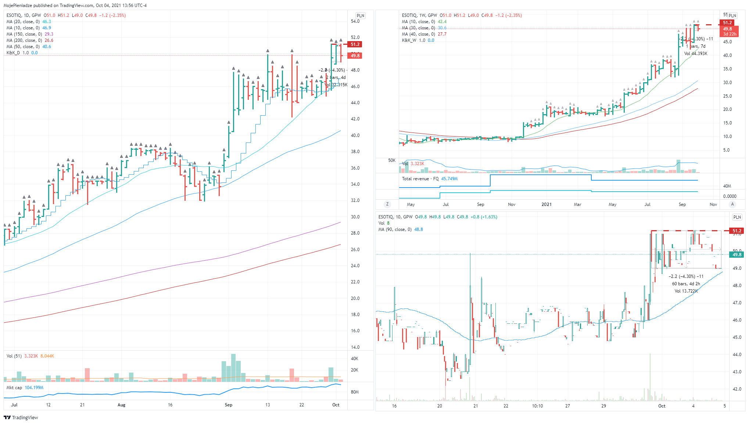Click the ESOTIQ, 10, GPW symbol title

click(x=395, y=217)
